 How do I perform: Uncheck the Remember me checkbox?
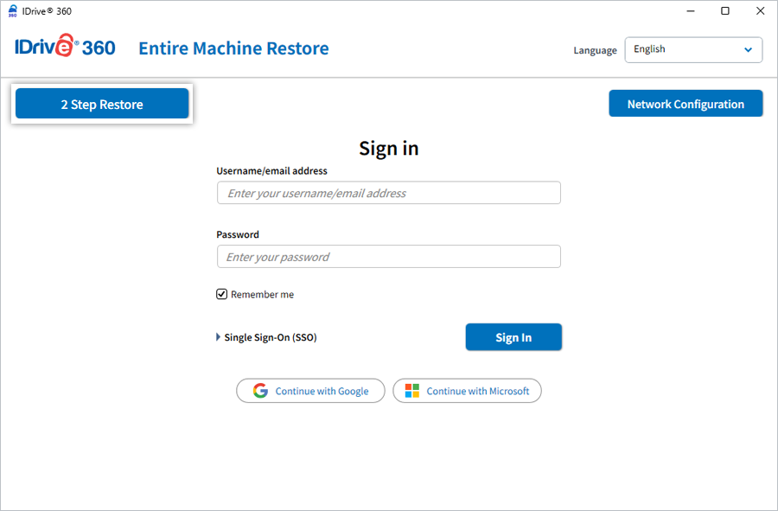pos(222,294)
